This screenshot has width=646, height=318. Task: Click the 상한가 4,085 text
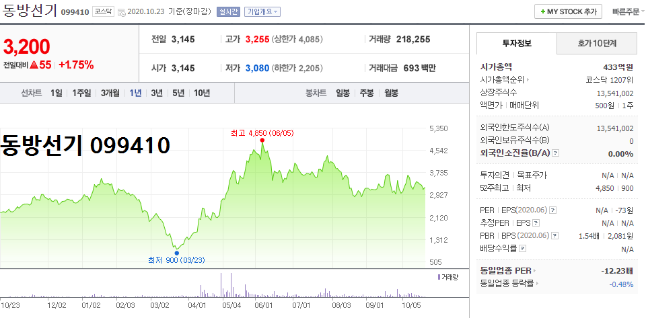[x=297, y=40]
